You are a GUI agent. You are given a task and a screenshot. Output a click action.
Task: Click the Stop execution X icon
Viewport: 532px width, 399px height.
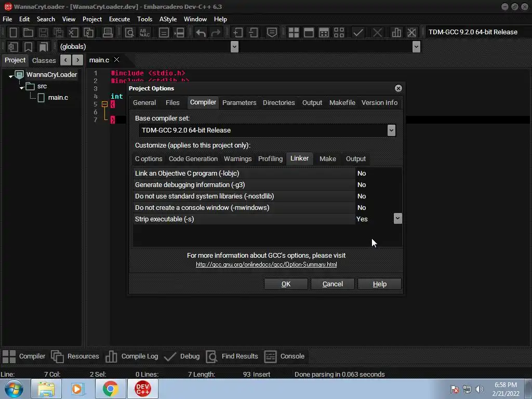coord(377,33)
